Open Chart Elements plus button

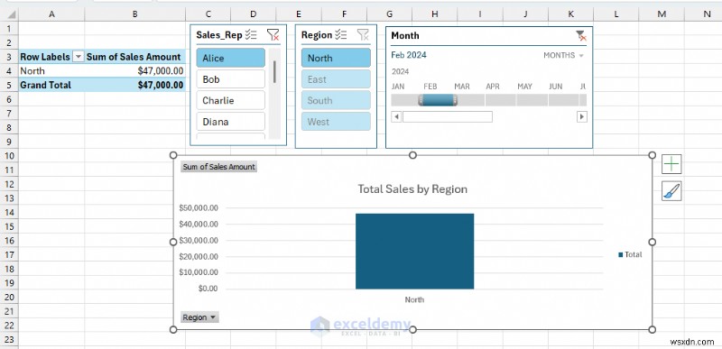point(671,164)
